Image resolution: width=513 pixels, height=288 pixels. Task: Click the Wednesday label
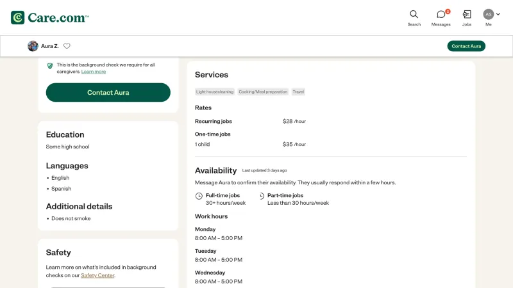coord(210,273)
